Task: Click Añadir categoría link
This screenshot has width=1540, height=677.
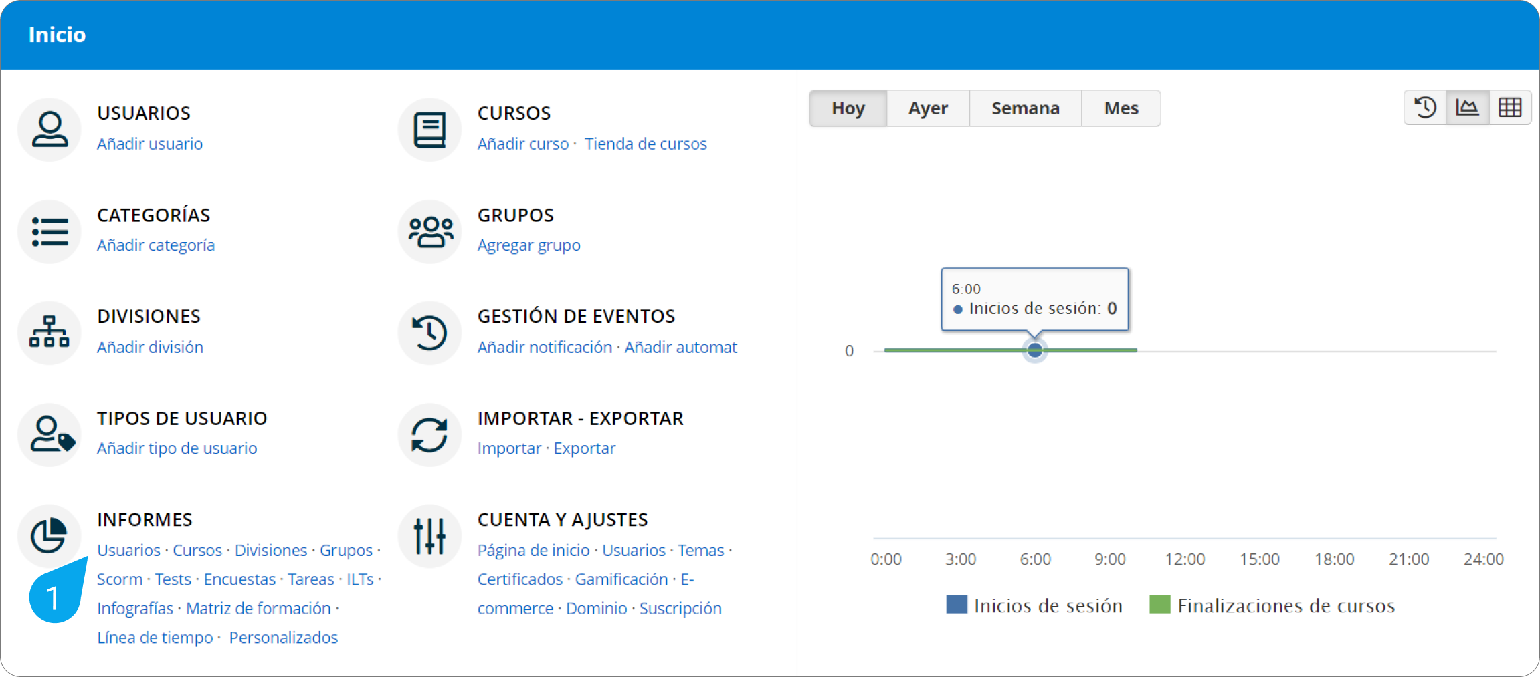Action: click(156, 245)
